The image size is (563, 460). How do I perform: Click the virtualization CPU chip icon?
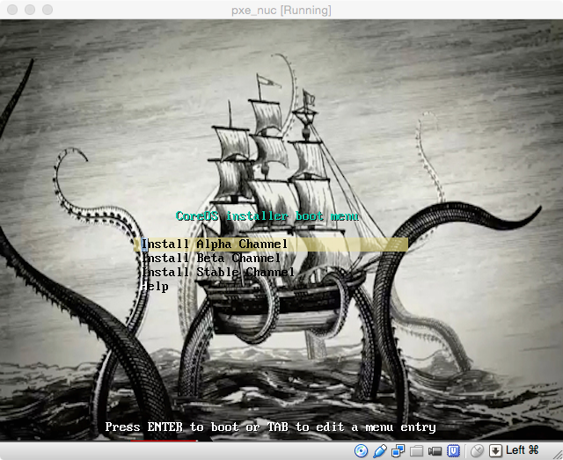(x=454, y=450)
